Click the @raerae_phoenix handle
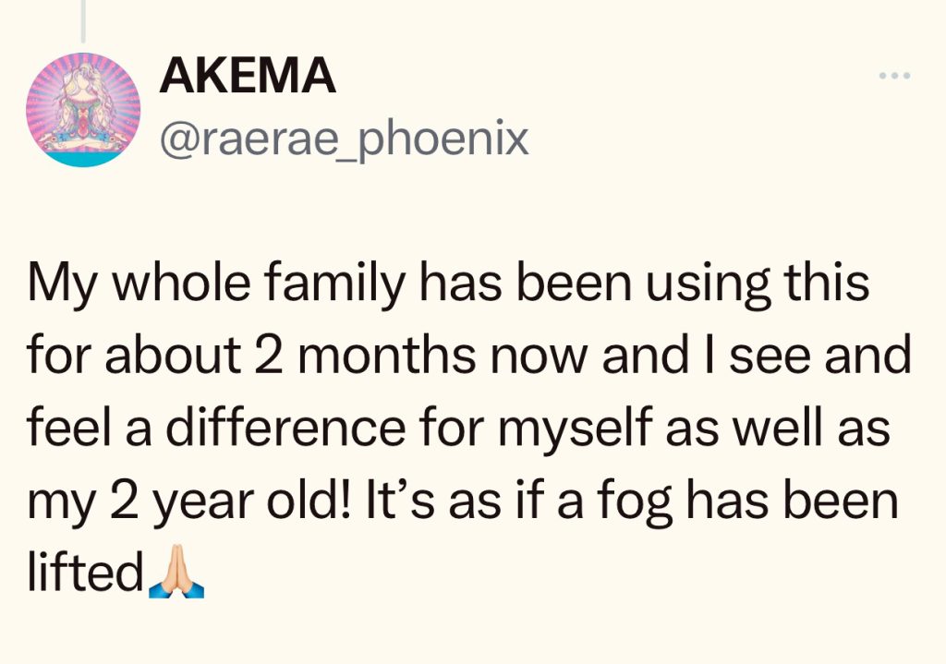This screenshot has height=664, width=946. point(345,139)
